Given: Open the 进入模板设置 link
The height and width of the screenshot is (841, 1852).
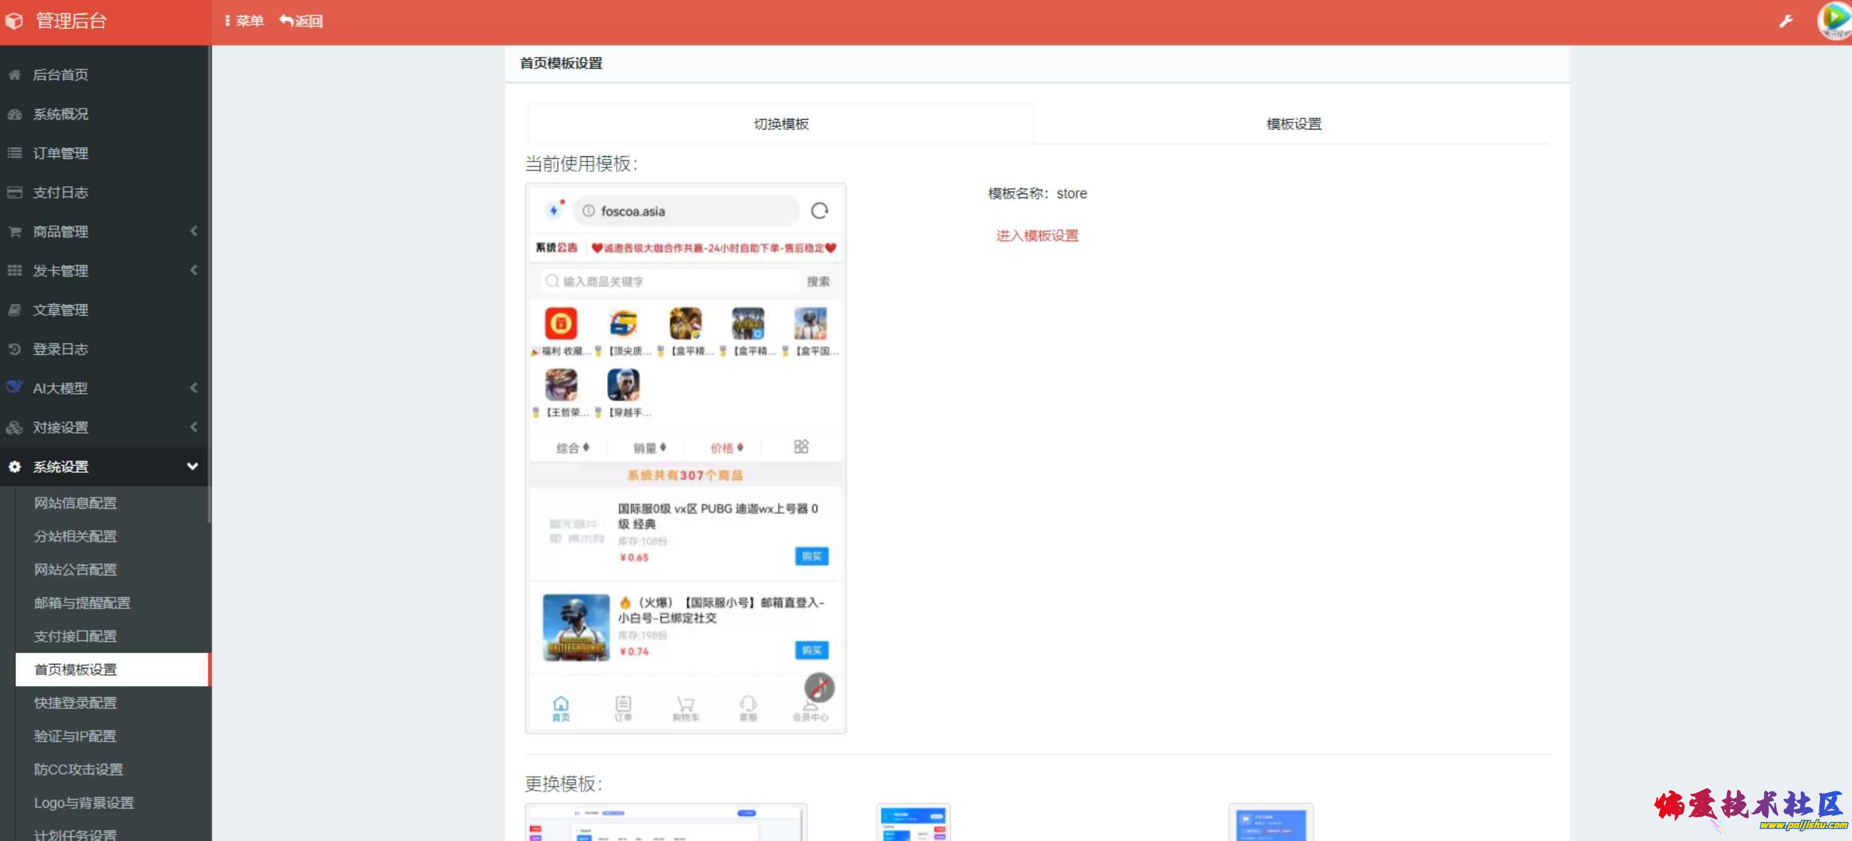Looking at the screenshot, I should (x=1036, y=236).
